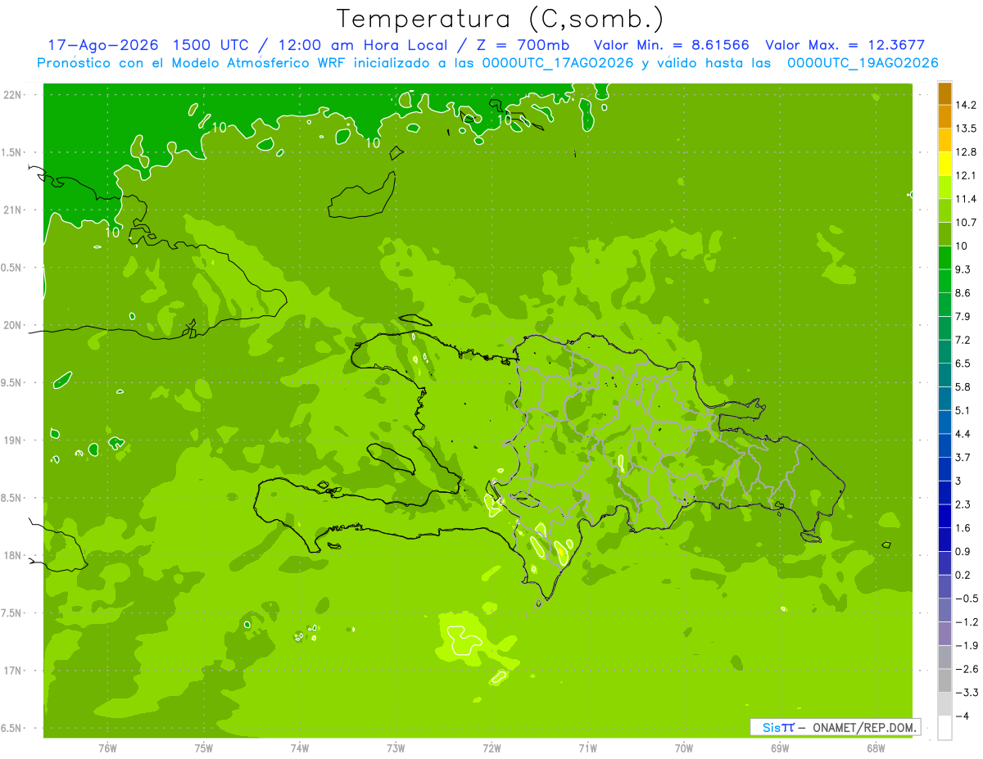
Task: Click the title 'Temperatura (C,somb.)'
Action: [x=501, y=19]
